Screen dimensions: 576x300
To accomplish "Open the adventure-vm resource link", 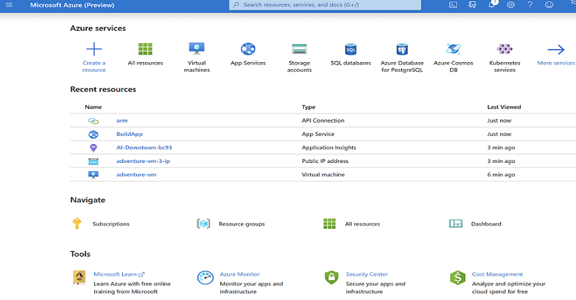I will click(136, 174).
